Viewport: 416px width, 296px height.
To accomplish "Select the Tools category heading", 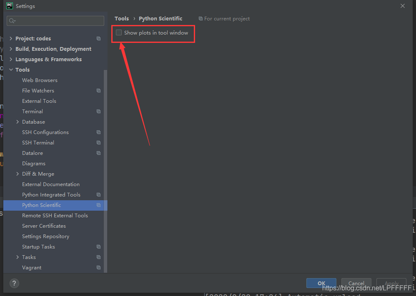I will 23,70.
